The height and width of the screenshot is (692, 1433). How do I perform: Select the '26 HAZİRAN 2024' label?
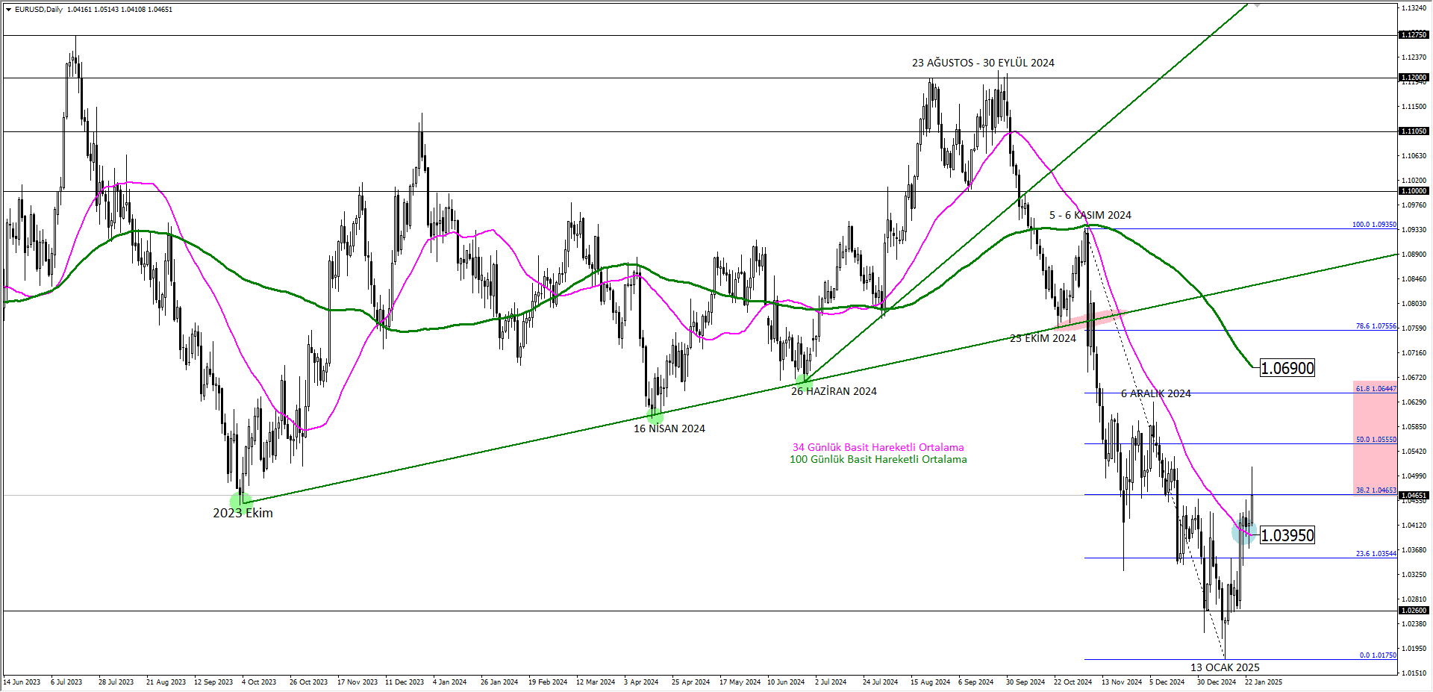[x=834, y=391]
